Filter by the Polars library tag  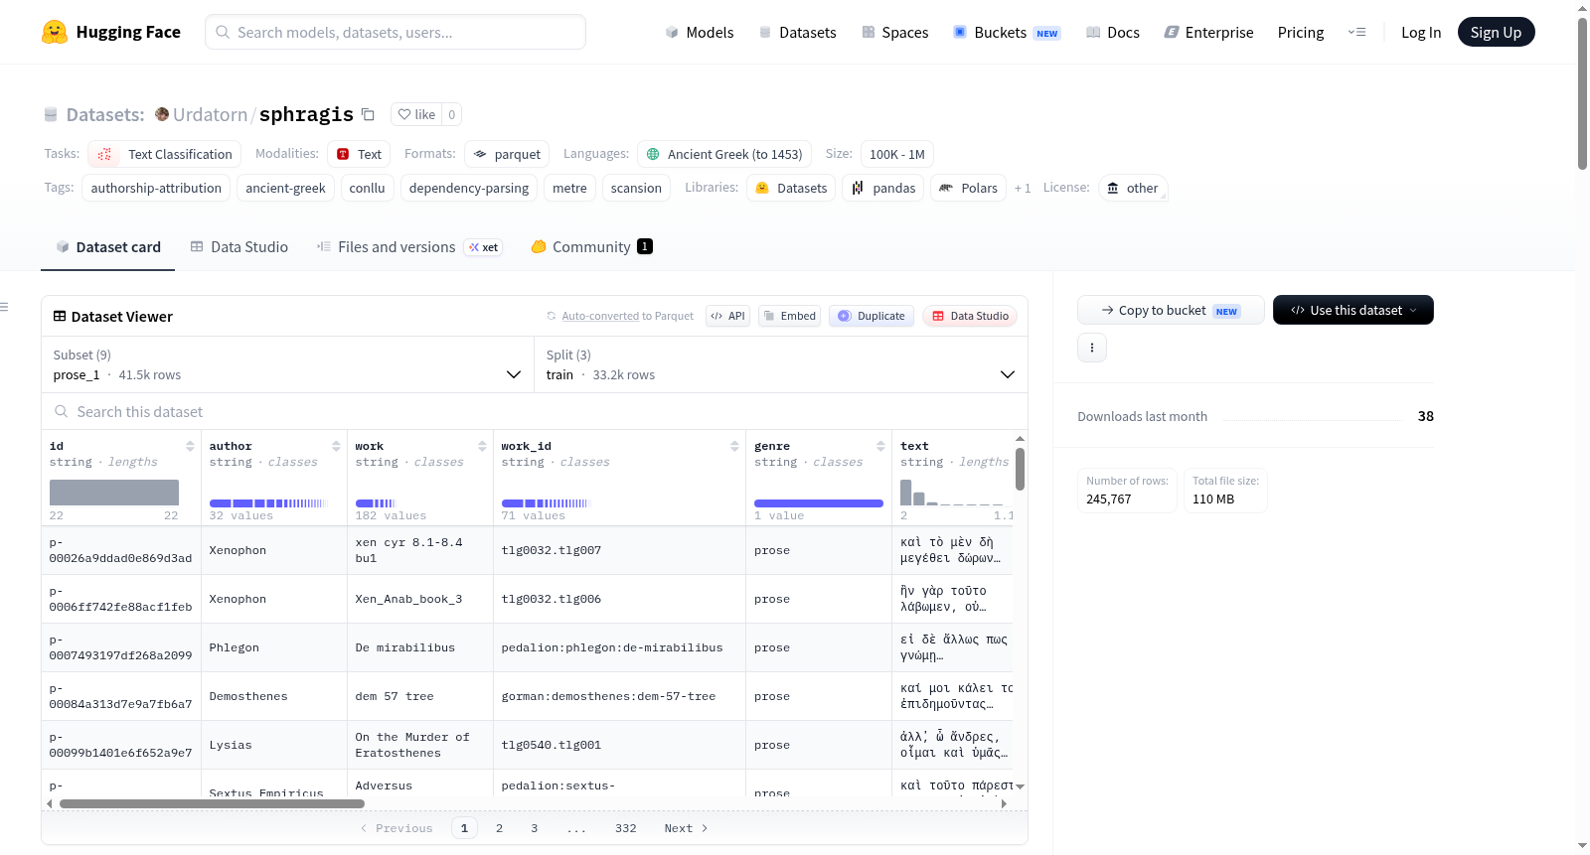click(x=968, y=188)
